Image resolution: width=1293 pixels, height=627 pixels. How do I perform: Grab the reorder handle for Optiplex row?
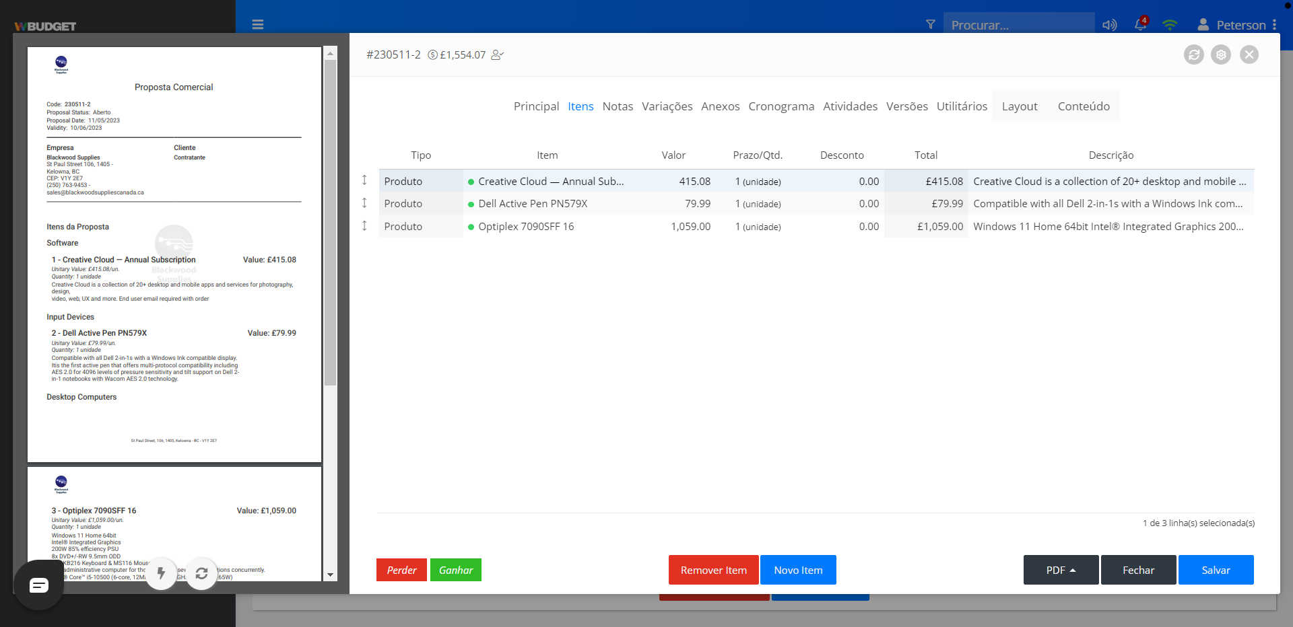click(x=364, y=226)
